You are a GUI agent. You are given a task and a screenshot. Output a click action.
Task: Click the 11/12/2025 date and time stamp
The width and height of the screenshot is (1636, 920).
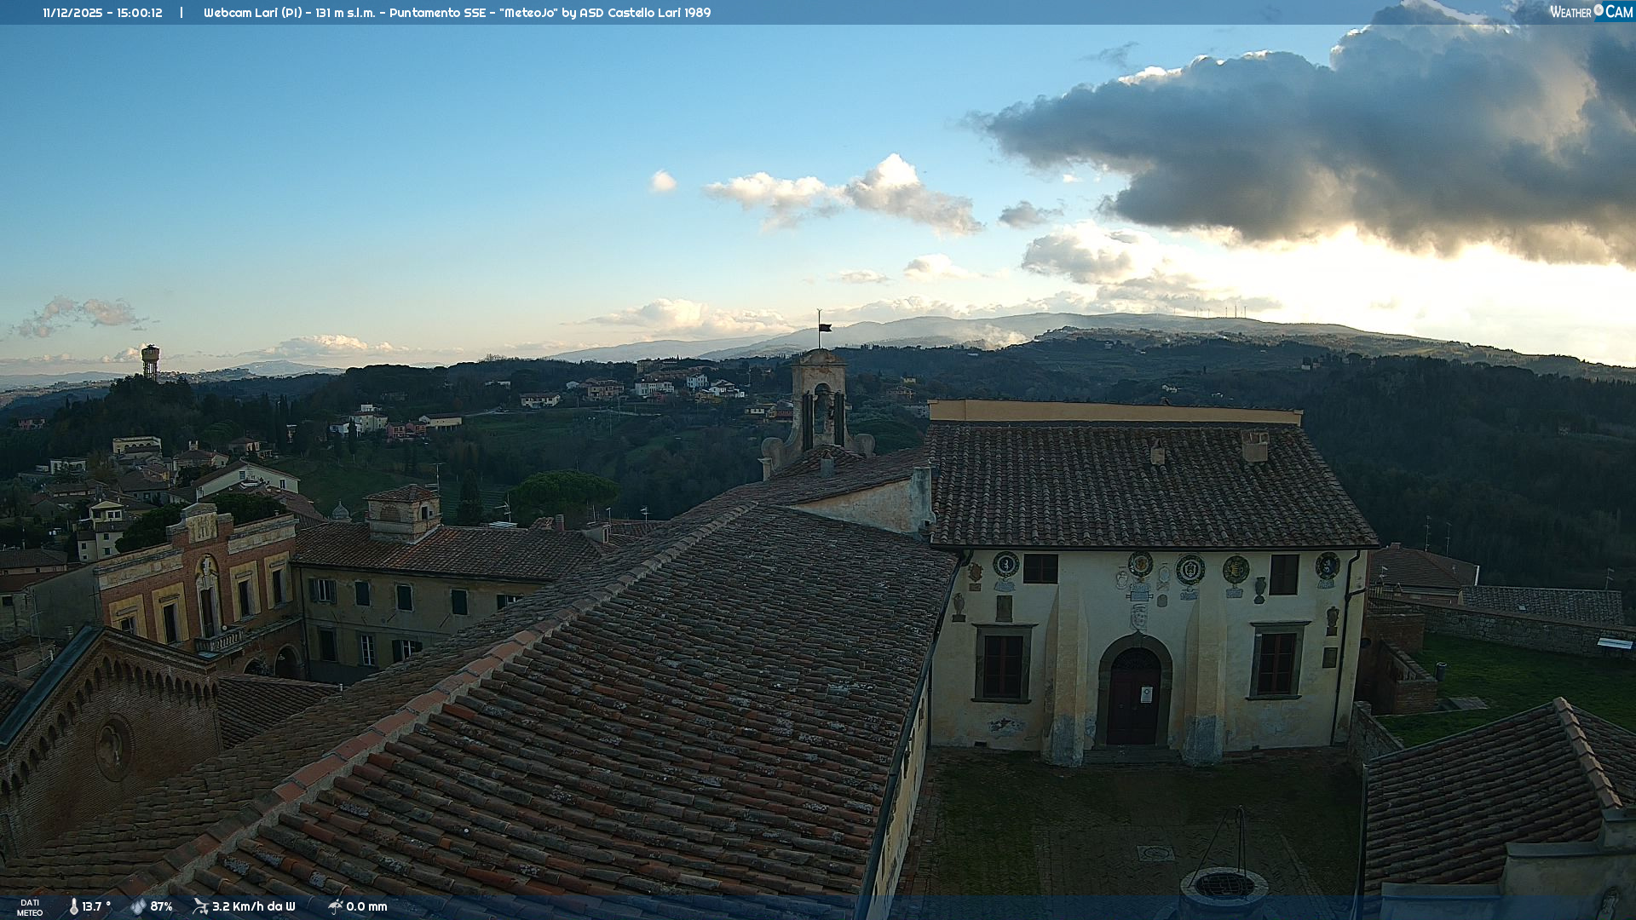point(102,13)
